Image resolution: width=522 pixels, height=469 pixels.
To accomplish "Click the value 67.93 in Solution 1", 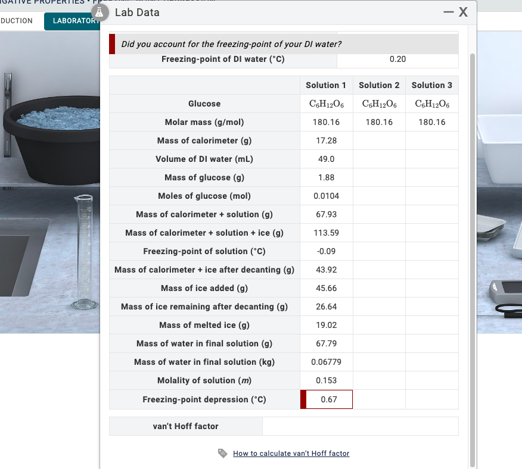I will (327, 214).
